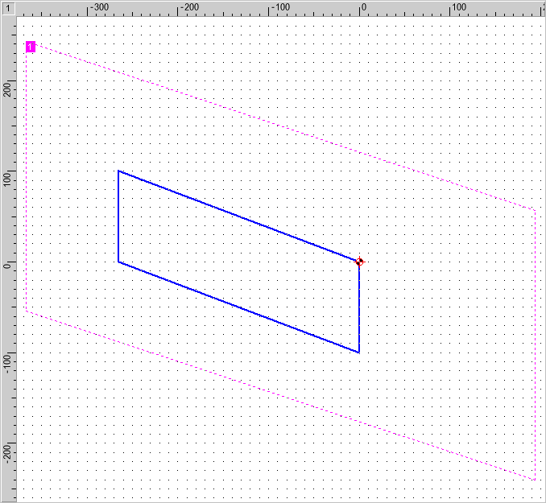Click the bottom slanted edge of the blue parallelogram
This screenshot has height=503, width=546.
pos(238,307)
